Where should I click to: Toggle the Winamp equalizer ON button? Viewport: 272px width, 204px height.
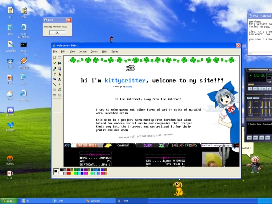(250, 98)
